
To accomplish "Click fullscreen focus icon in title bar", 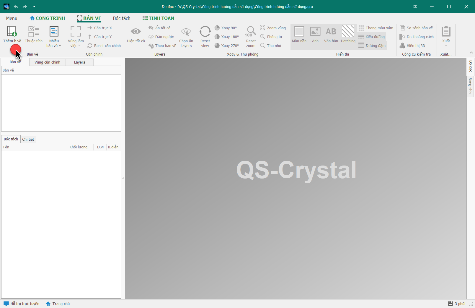I will tap(415, 7).
